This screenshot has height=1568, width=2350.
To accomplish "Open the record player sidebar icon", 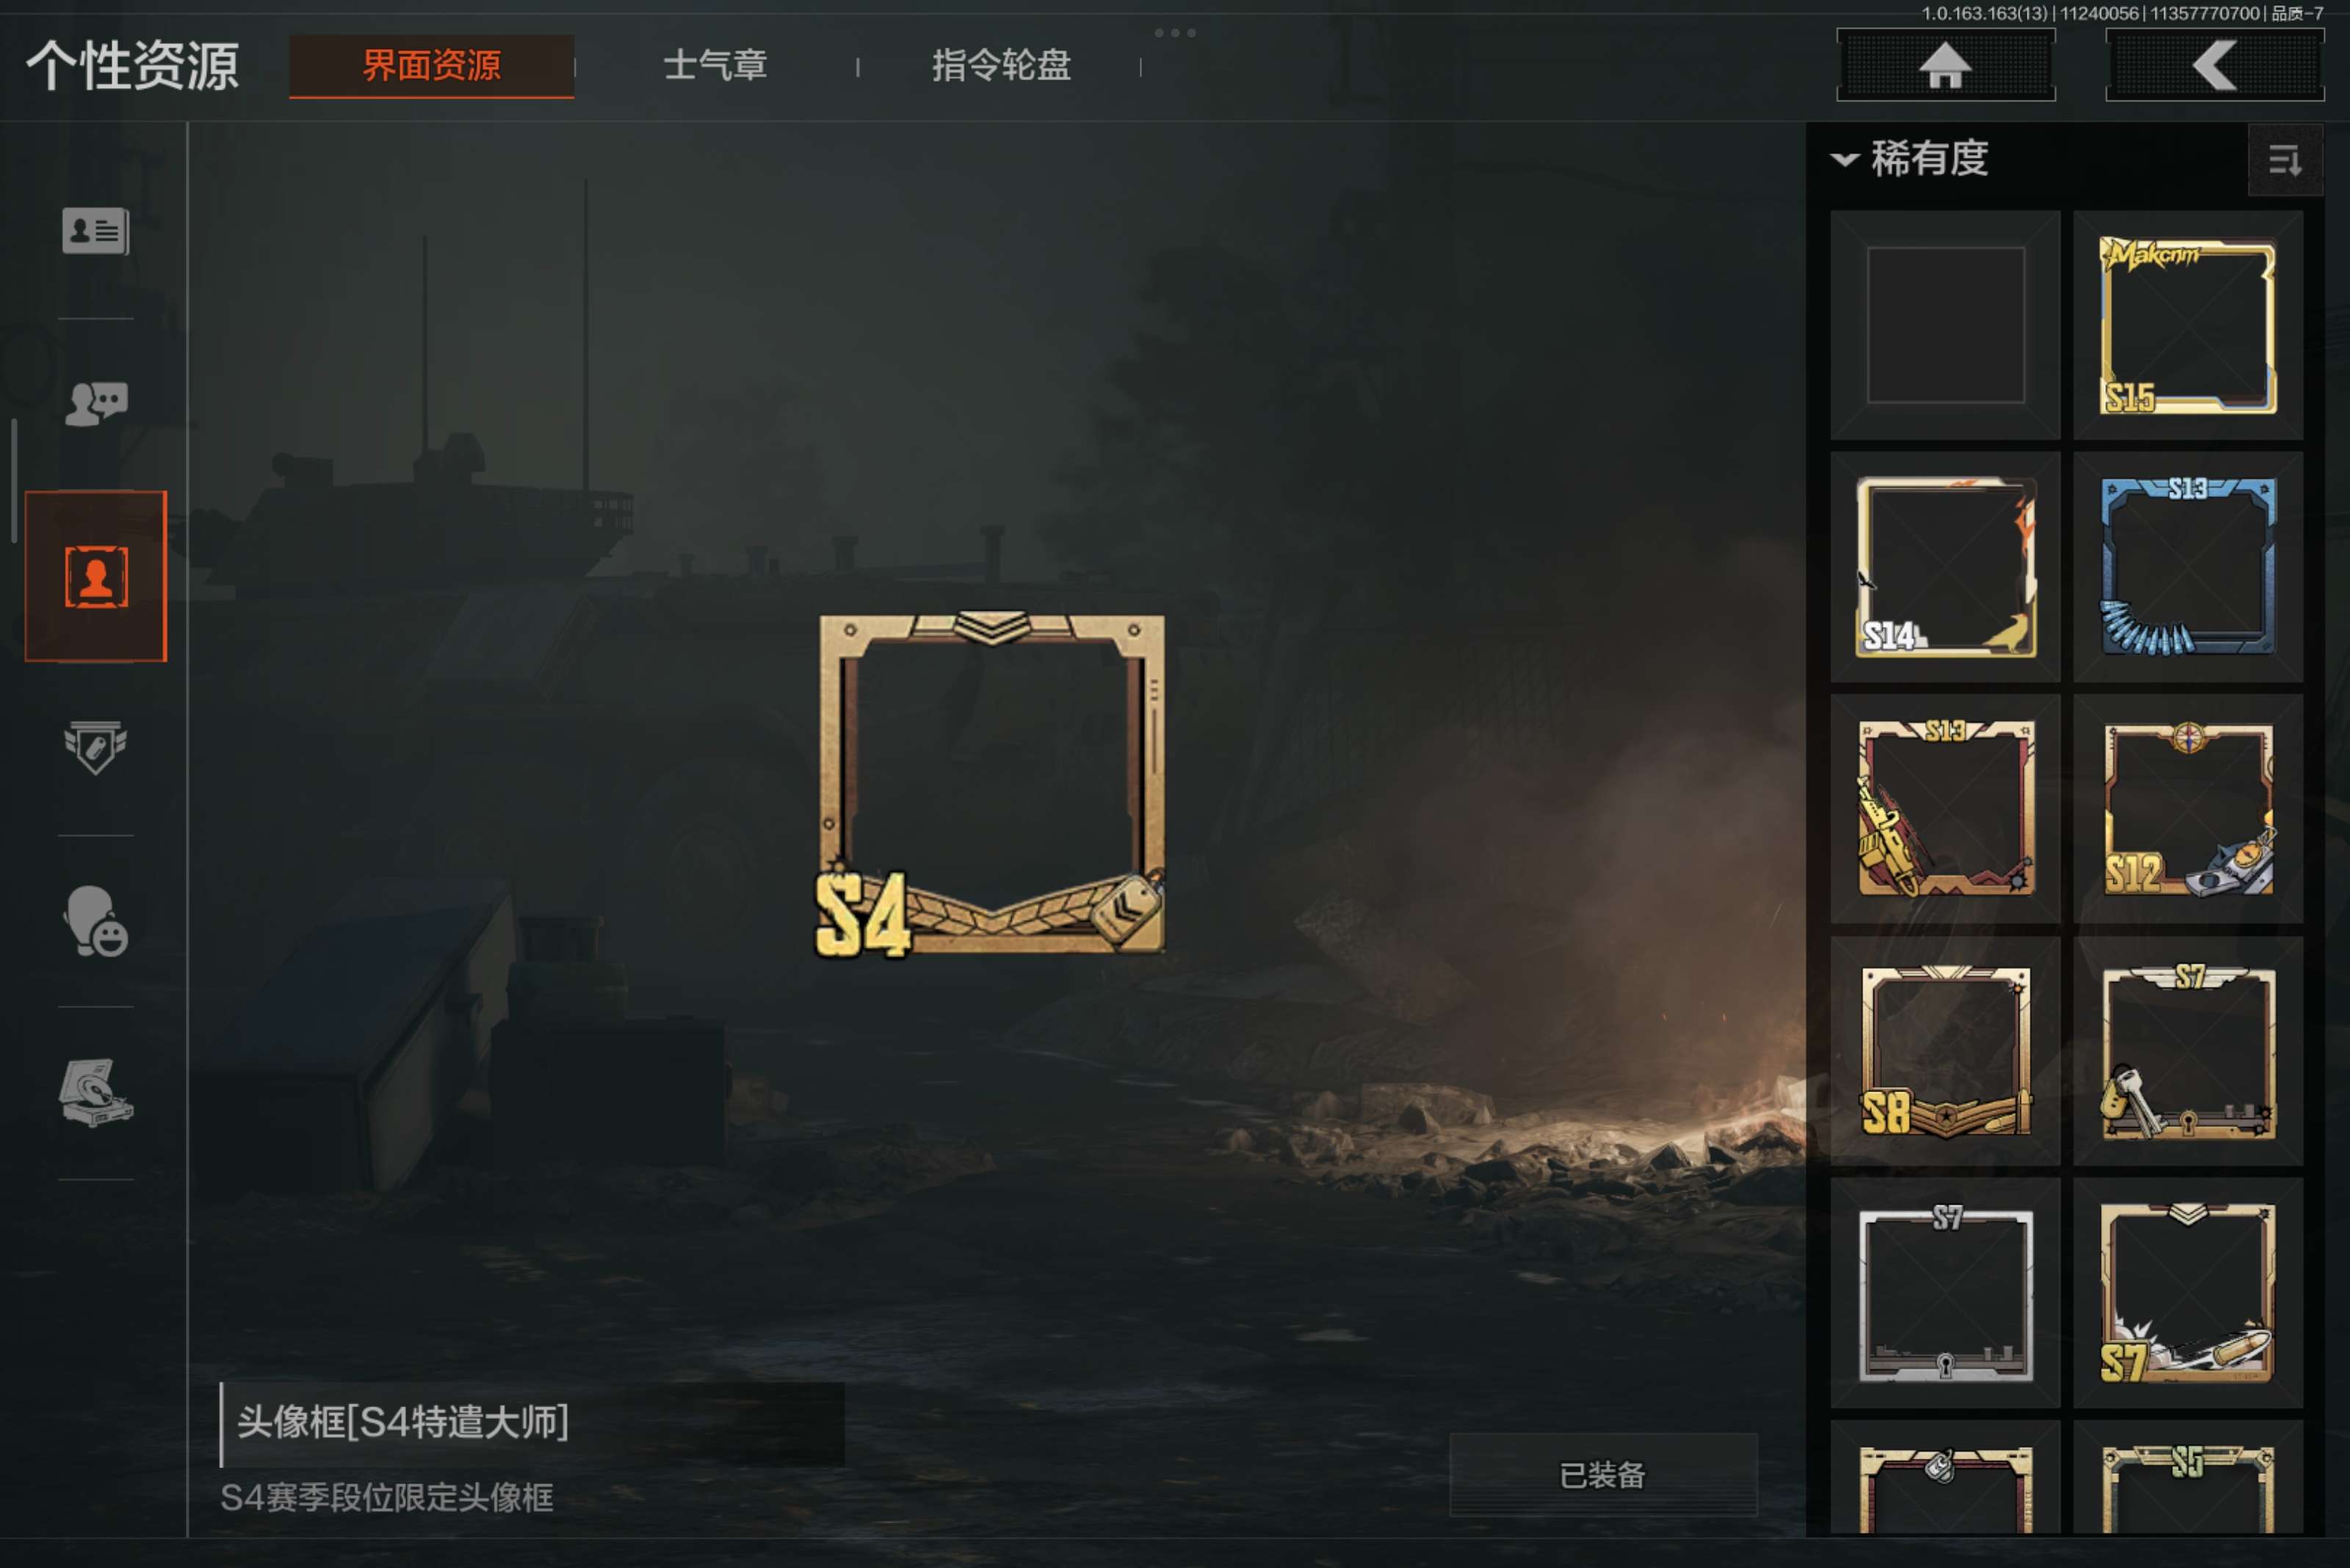I will coord(95,1093).
